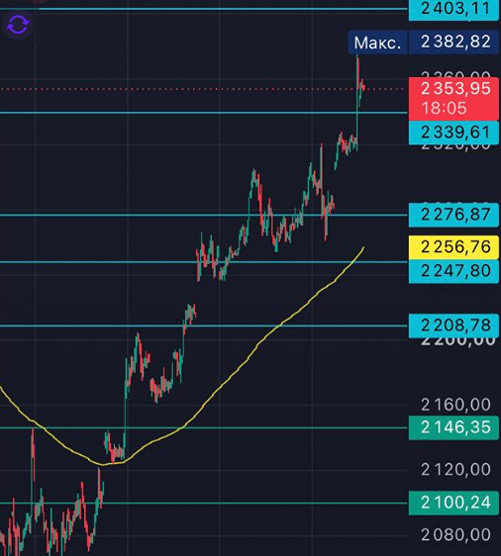
Task: Select the 2382,82 maximum price value
Action: pos(453,42)
